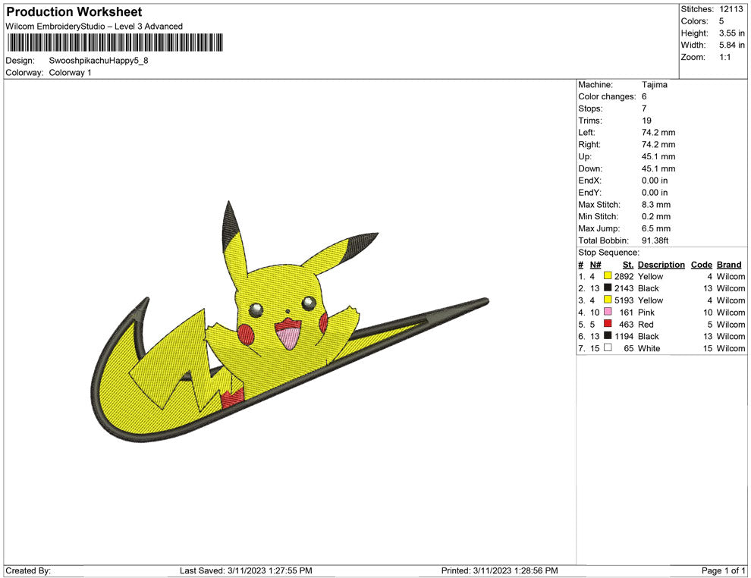This screenshot has width=751, height=578.
Task: Click the 'Printed: 3/11/2023 1:28:56 PM' footer
Action: click(500, 570)
